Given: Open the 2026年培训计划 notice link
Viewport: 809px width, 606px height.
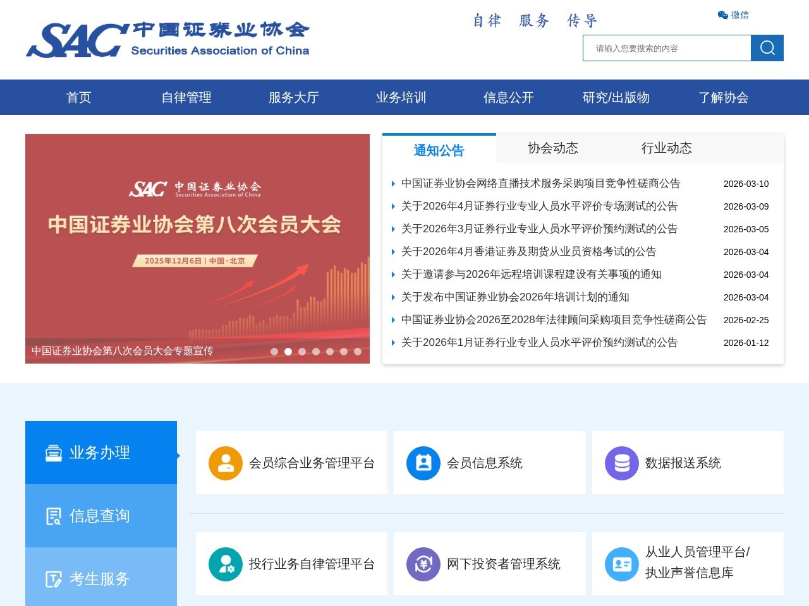Looking at the screenshot, I should click(515, 297).
